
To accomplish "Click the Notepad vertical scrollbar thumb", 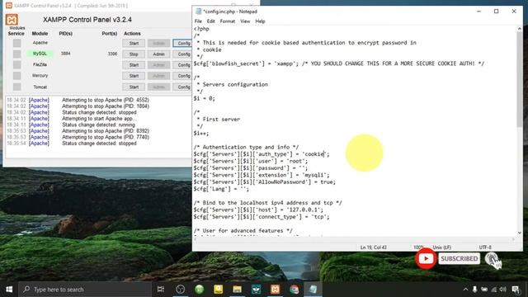I will [520, 80].
